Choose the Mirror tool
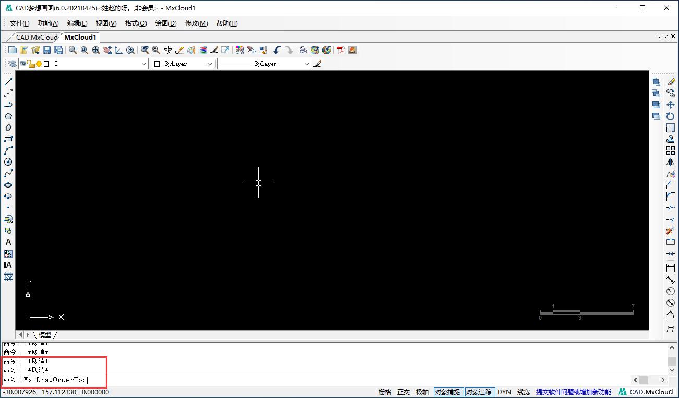 [x=671, y=162]
